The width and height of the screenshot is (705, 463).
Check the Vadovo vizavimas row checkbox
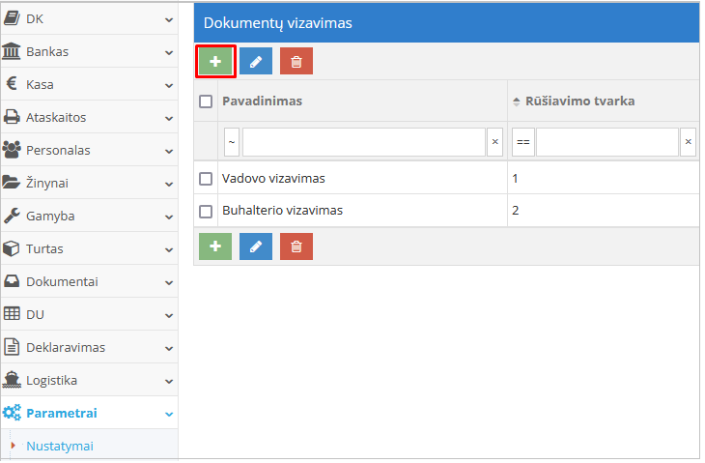coord(206,179)
